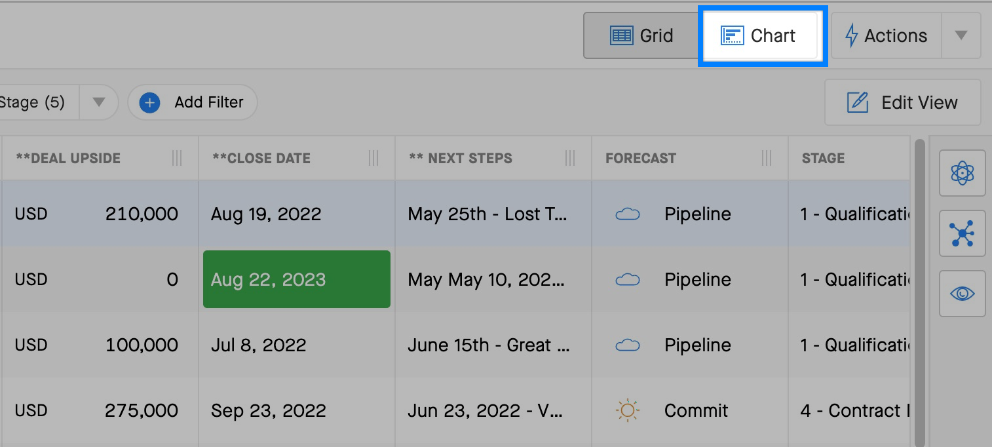Click the Forecast column grip handle
The height and width of the screenshot is (447, 992).
pyautogui.click(x=767, y=158)
